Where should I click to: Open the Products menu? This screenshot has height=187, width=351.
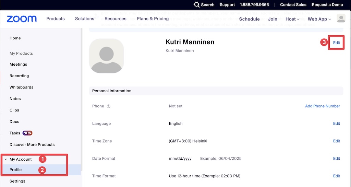point(56,19)
